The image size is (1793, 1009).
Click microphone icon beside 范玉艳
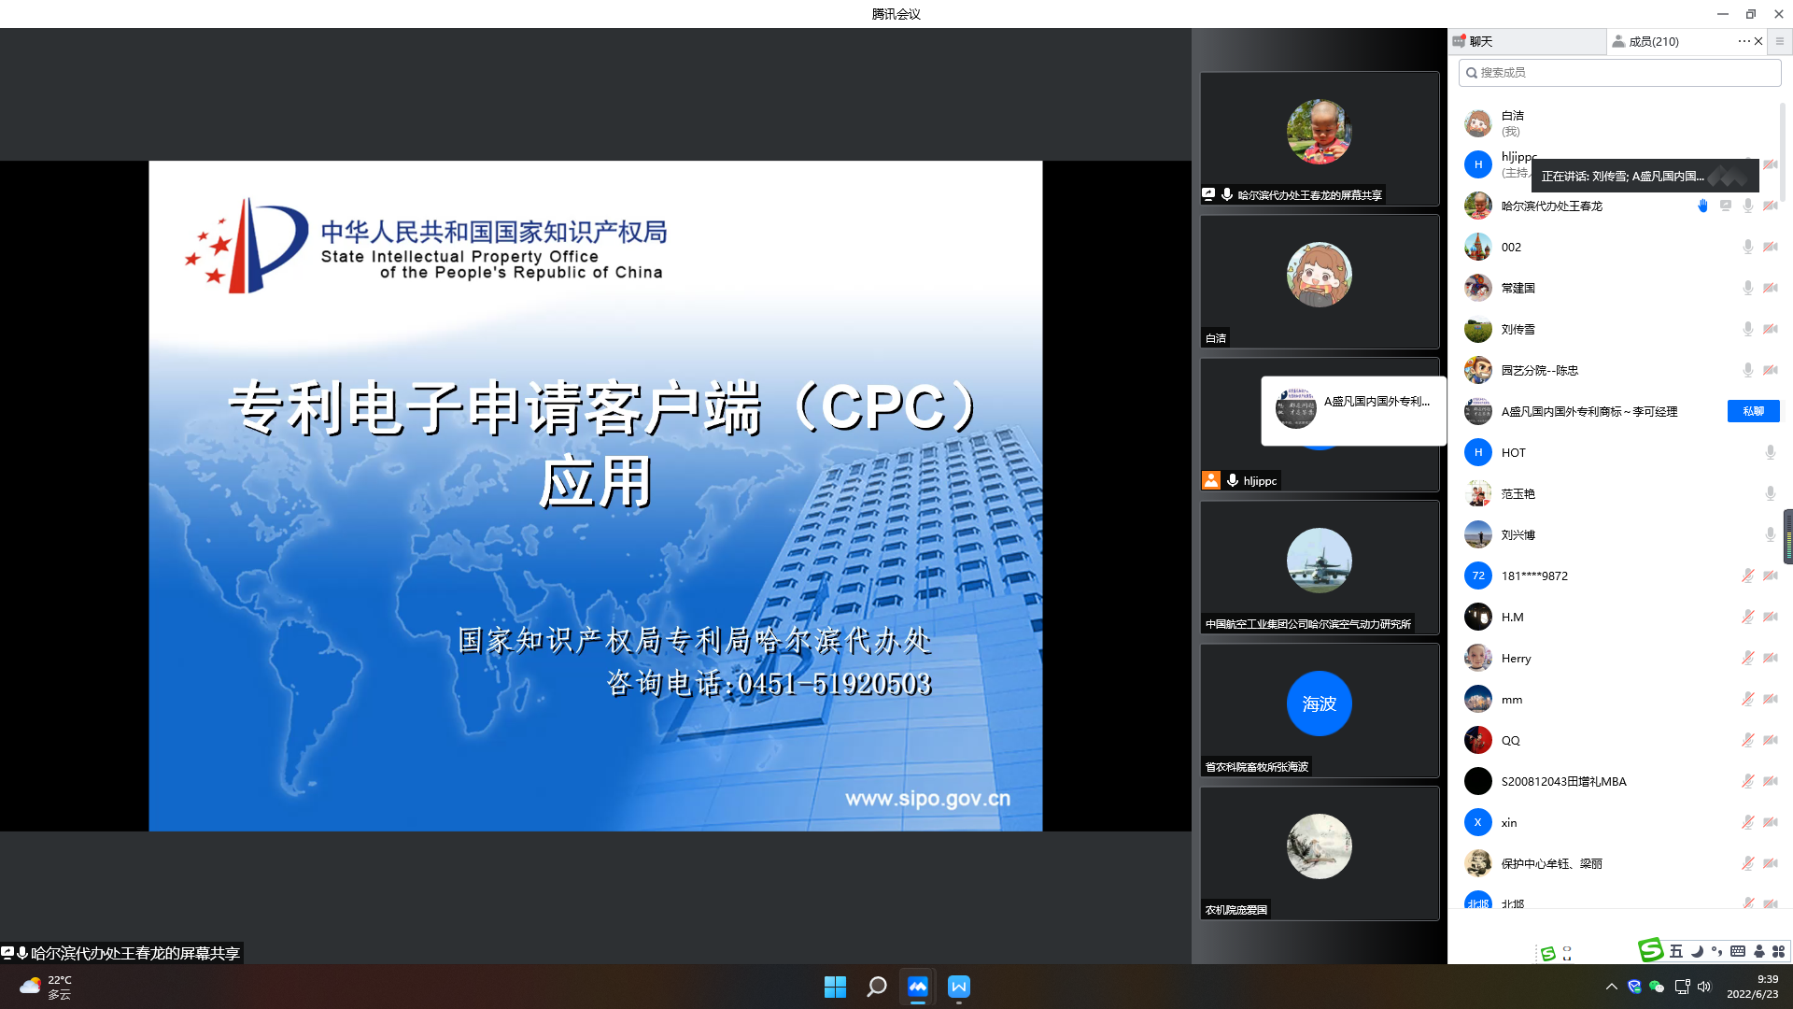tap(1771, 493)
